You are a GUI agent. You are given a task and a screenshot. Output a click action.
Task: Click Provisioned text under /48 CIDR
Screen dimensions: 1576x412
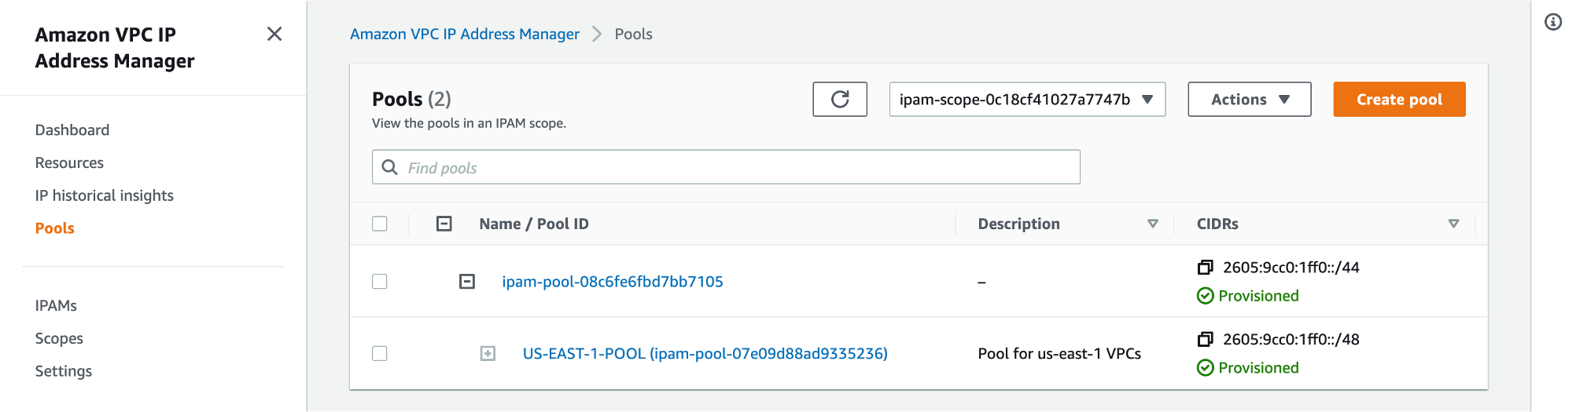[x=1258, y=368]
